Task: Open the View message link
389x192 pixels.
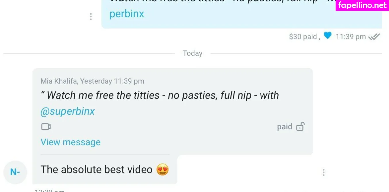Action: click(x=70, y=142)
